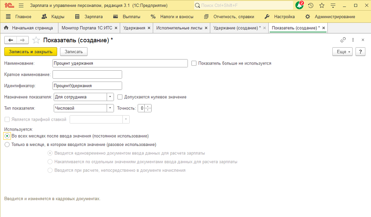Image resolution: width=371 pixels, height=217 pixels.
Task: Close the Монитор Портала 1С:ИТС tab
Action: click(x=116, y=28)
